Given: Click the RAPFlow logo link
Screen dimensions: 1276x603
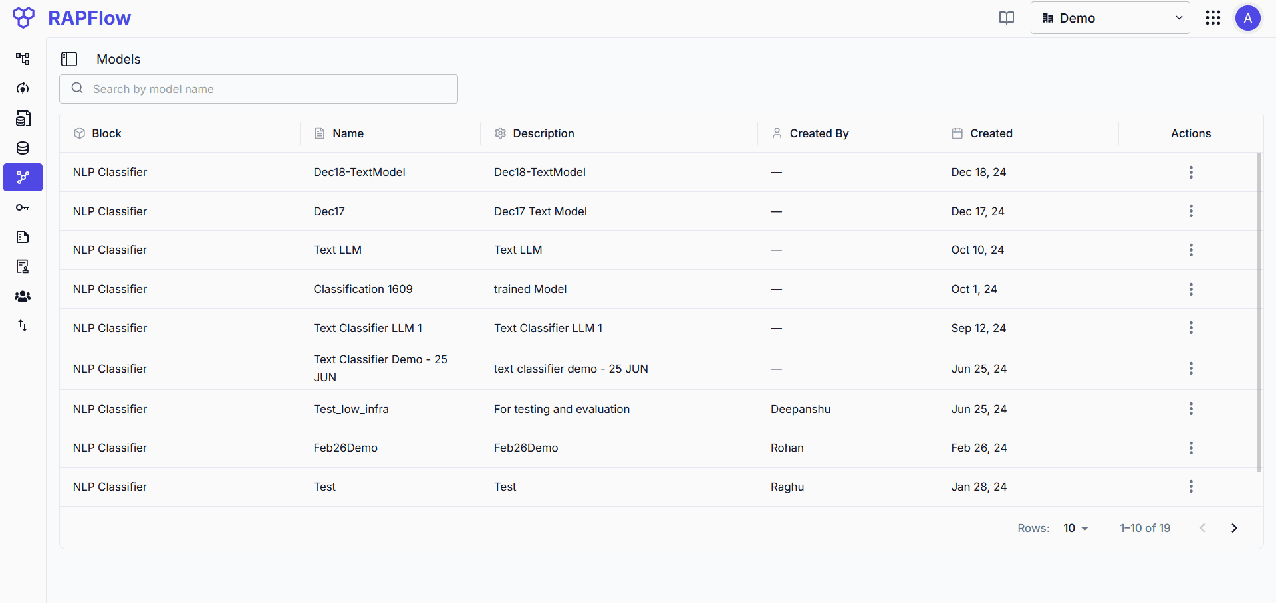Looking at the screenshot, I should coord(72,18).
